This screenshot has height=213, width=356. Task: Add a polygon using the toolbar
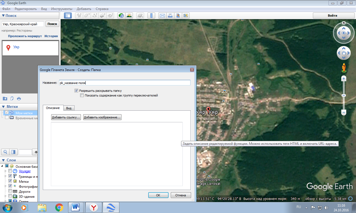tap(87, 16)
